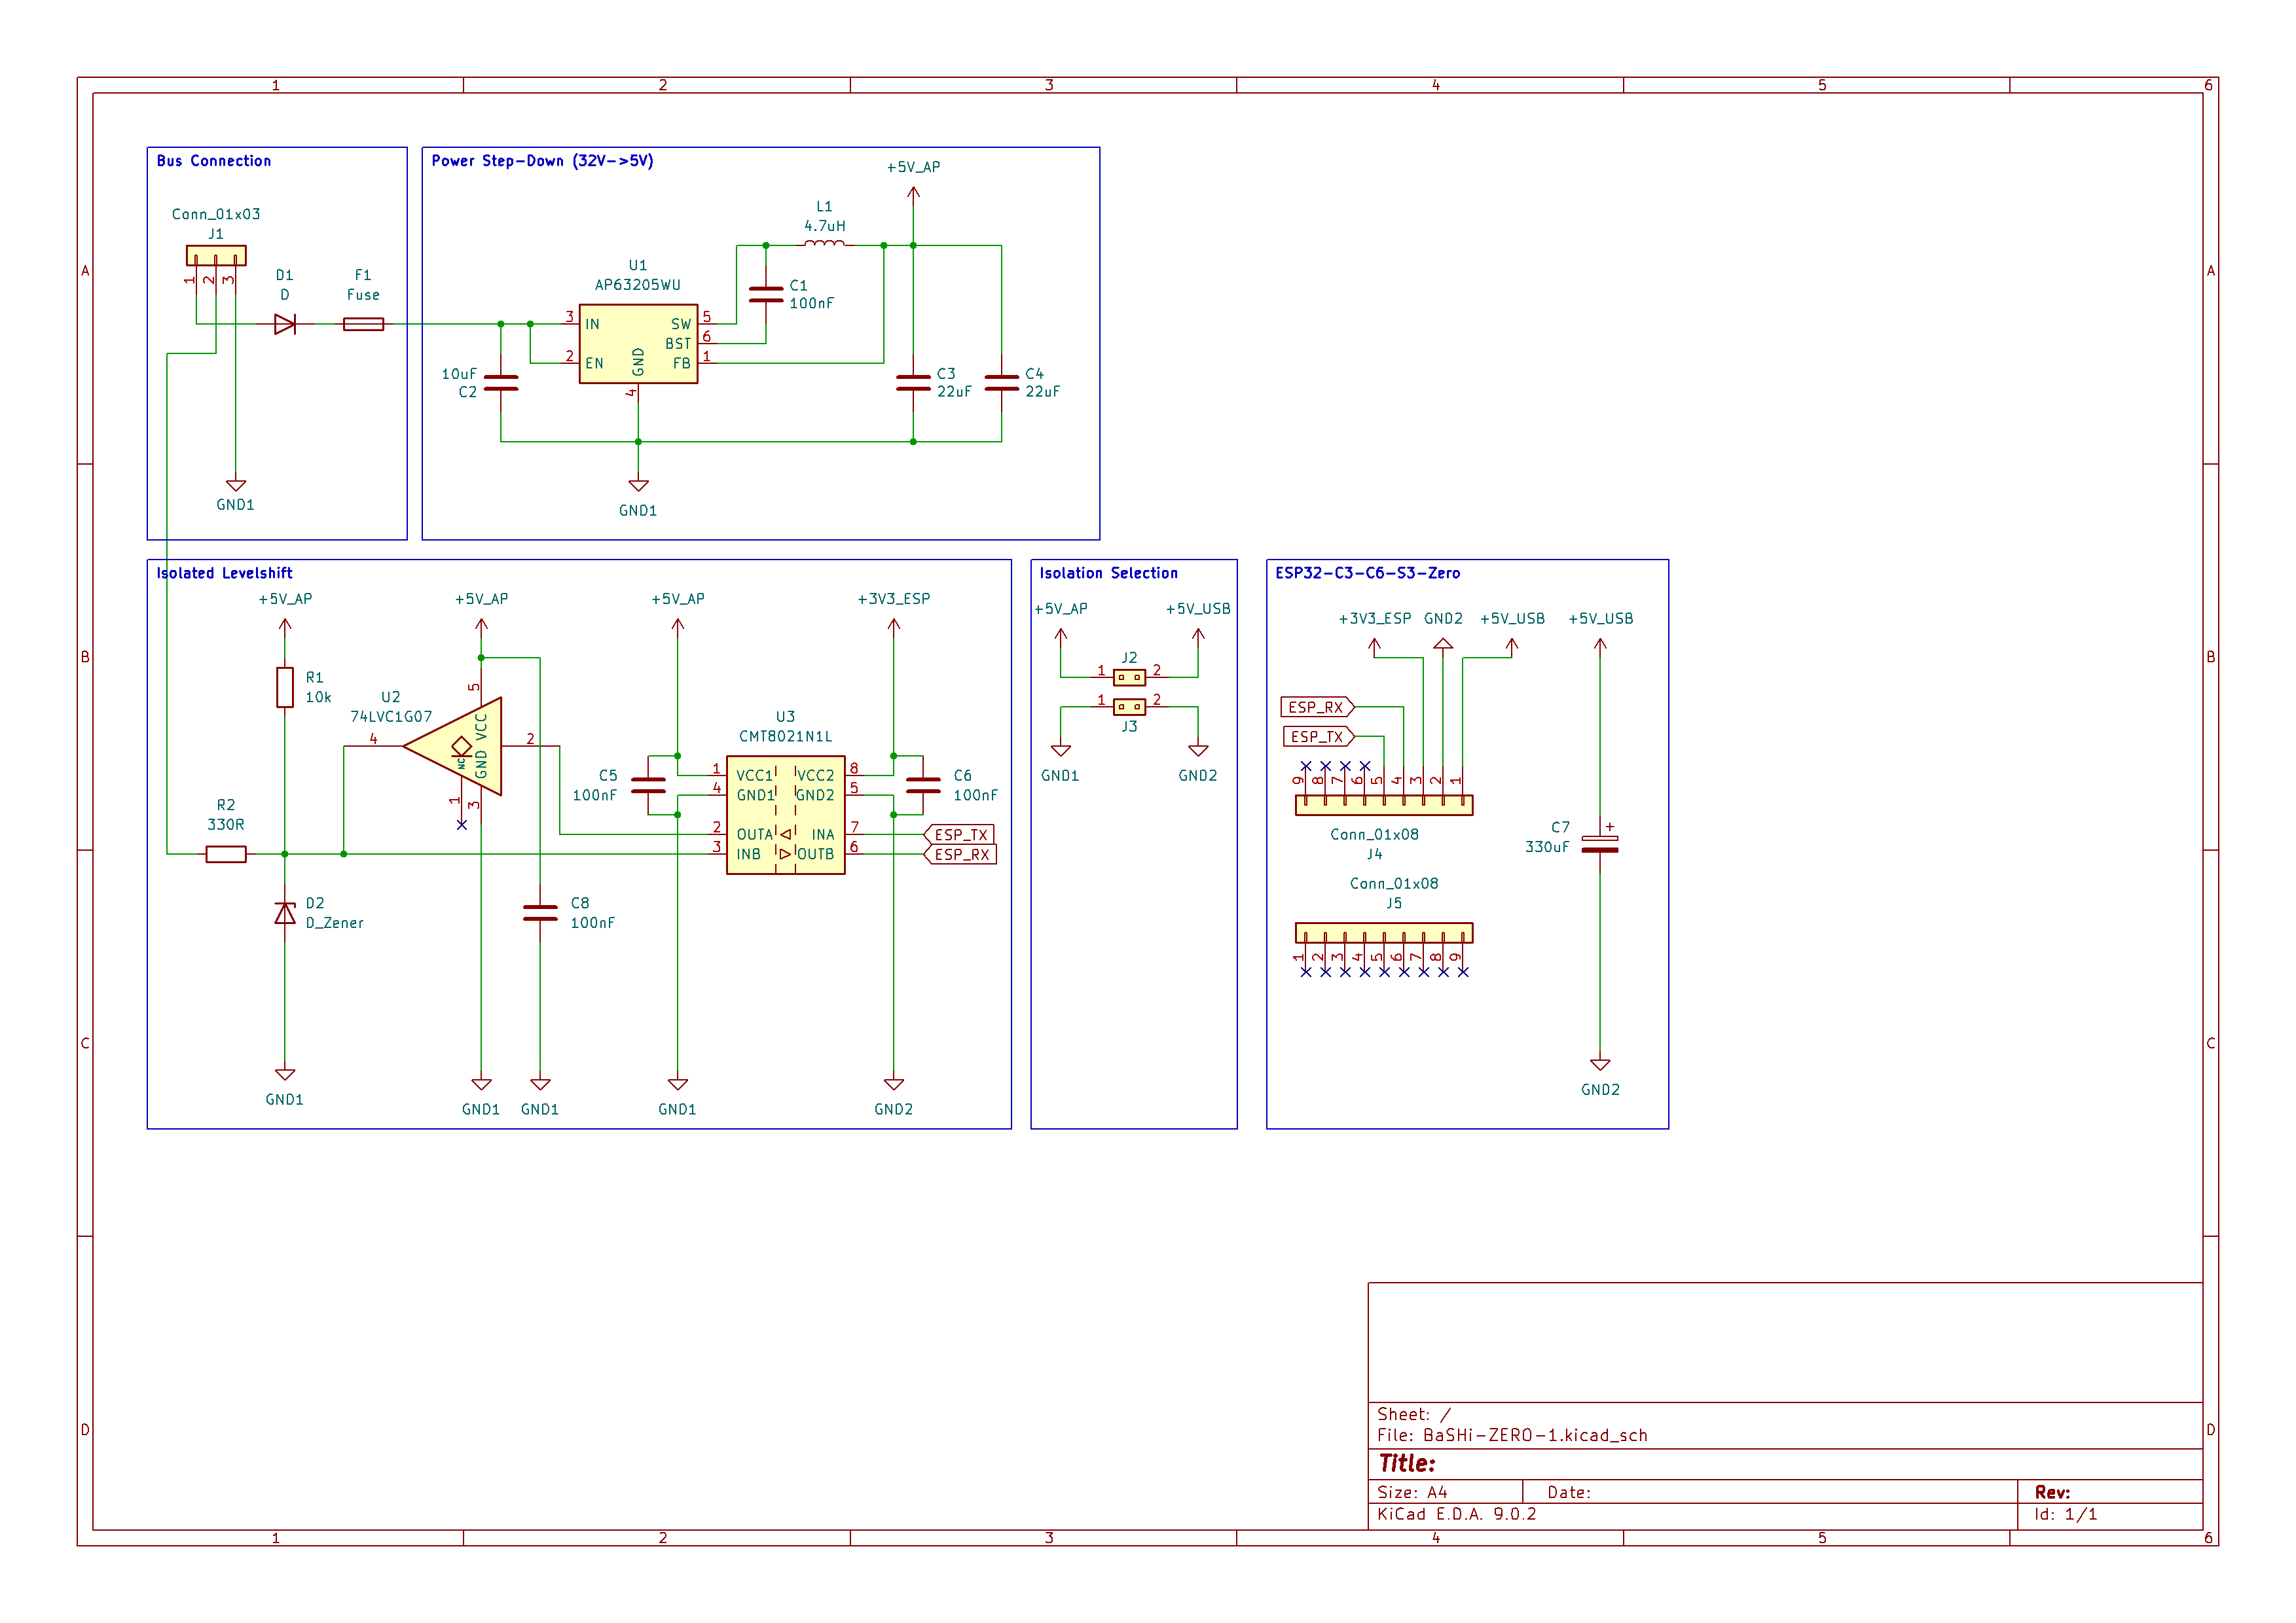Select the C4 capacitor symbol

[1001, 383]
